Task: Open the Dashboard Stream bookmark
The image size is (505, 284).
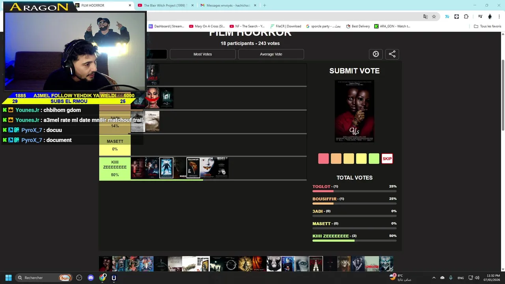Action: point(166,26)
